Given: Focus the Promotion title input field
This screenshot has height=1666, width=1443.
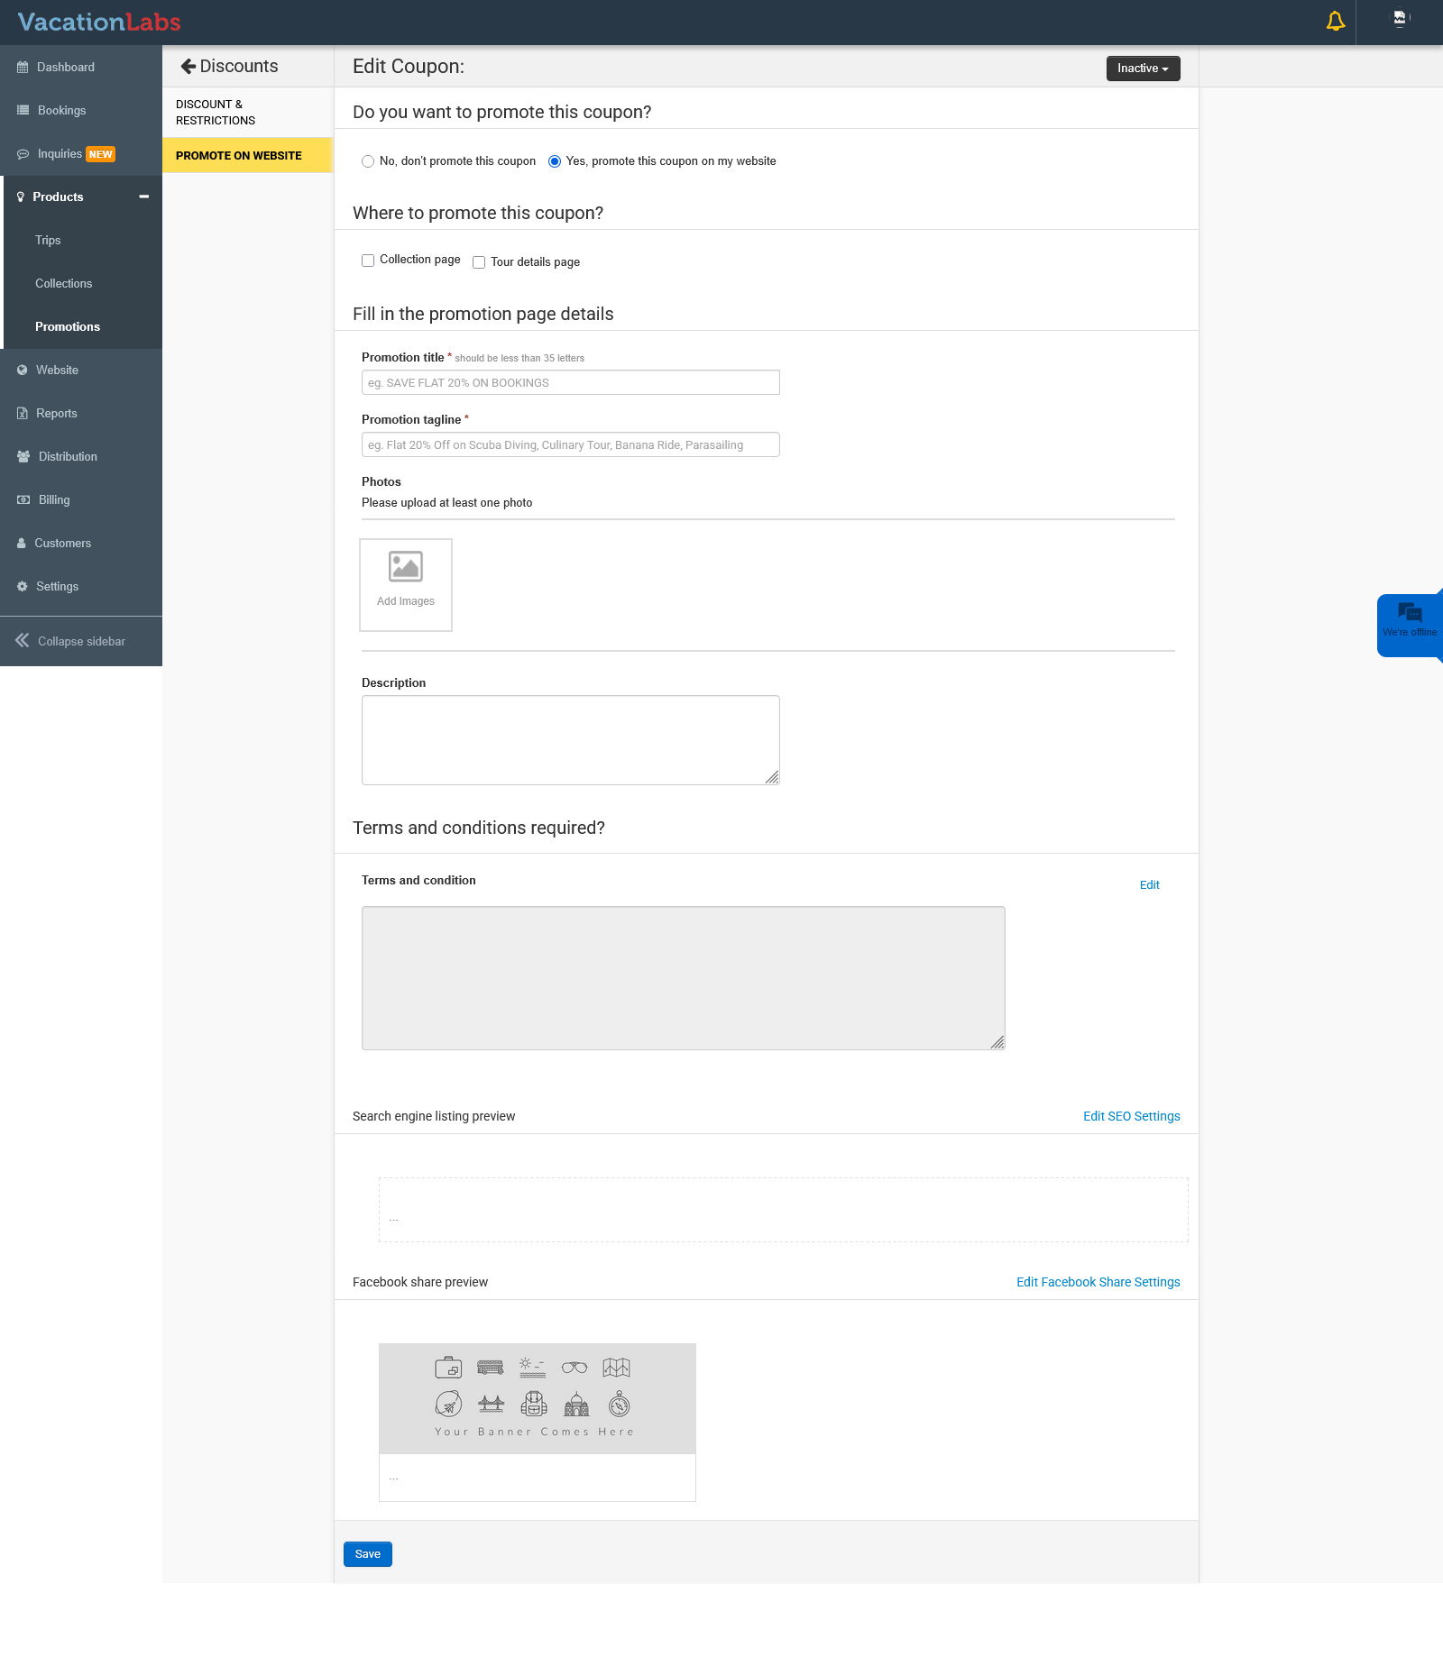Looking at the screenshot, I should point(570,383).
